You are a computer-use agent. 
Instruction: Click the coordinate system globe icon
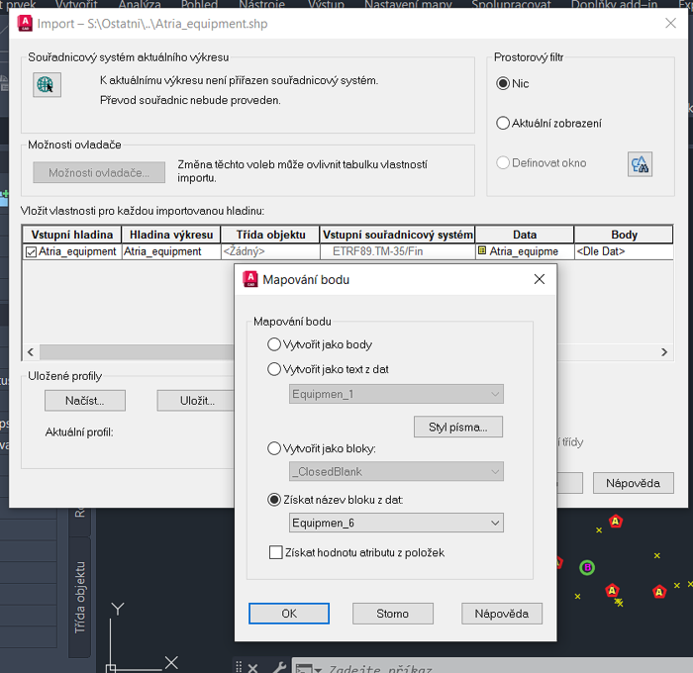(47, 85)
